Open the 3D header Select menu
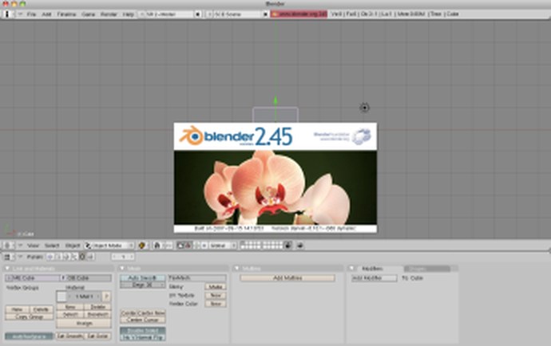Image resolution: width=551 pixels, height=346 pixels. [52, 246]
